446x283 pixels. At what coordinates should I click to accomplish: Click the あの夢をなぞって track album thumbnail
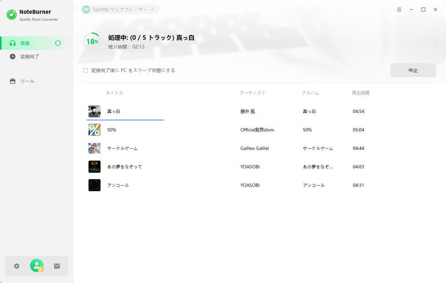94,167
